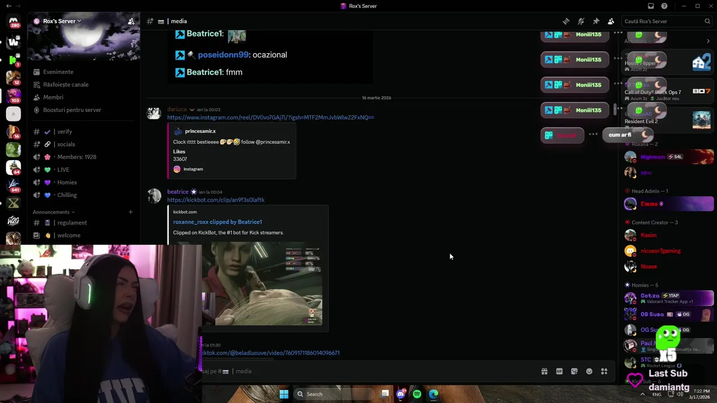Viewport: 717px width, 403px height.
Task: Toggle the notification bell mute icon
Action: [x=581, y=21]
